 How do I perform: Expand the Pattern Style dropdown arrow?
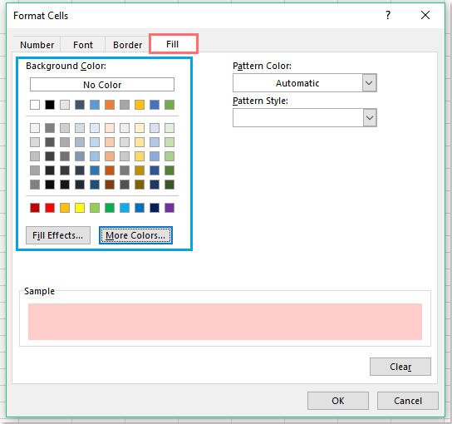[x=370, y=118]
